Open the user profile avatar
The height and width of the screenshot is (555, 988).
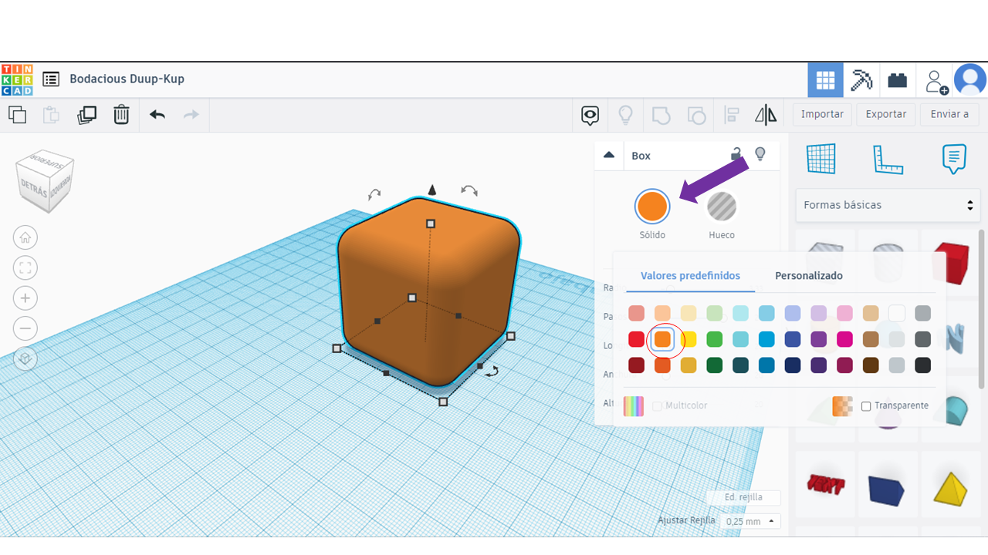(x=970, y=80)
